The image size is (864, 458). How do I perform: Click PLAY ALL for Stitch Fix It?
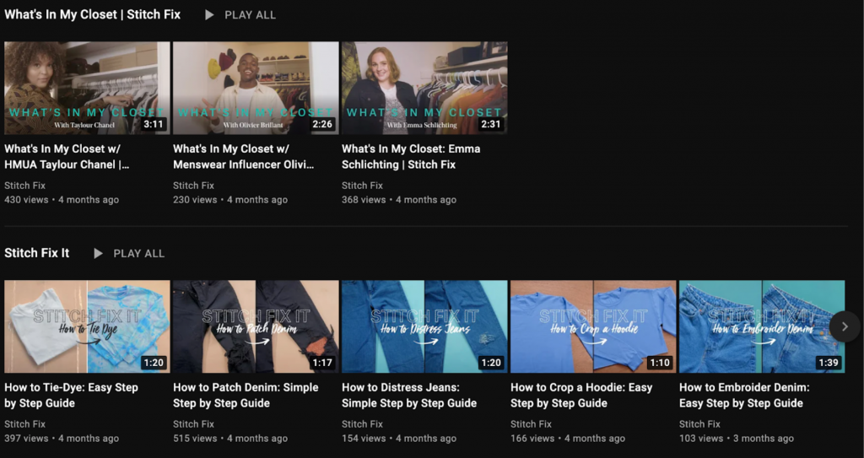(139, 254)
